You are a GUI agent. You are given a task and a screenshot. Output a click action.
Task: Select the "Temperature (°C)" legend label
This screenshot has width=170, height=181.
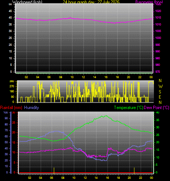coord(129,108)
